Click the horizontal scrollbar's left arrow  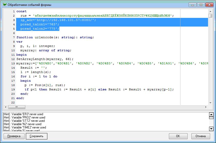click(x=6, y=107)
